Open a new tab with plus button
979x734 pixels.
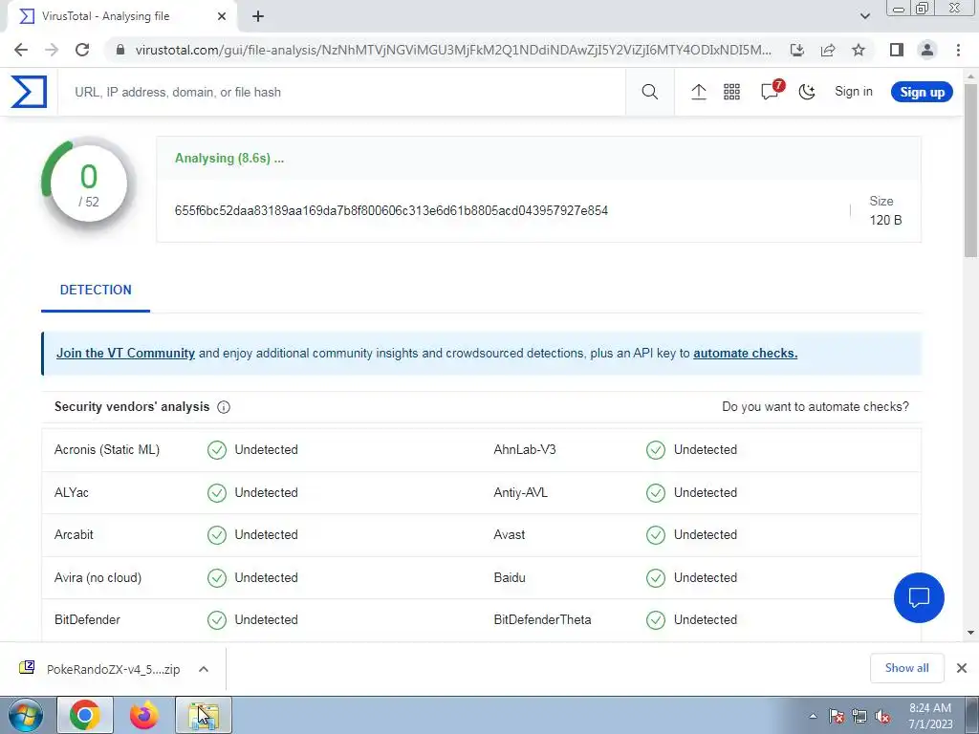pos(258,16)
